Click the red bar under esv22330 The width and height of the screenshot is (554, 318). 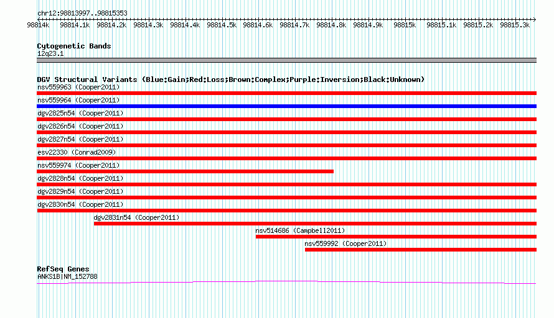click(286, 158)
